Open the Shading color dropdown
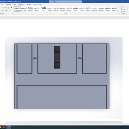Screen dimensions: 129x129 [8, 11]
